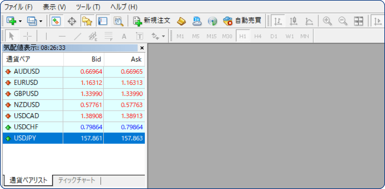Viewport: 385px width, 189px height.
Task: Select the text annotation tool
Action: [124, 36]
